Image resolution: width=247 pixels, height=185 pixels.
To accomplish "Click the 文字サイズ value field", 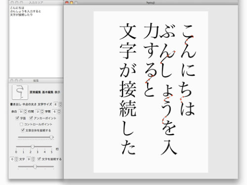I will 56,104.
